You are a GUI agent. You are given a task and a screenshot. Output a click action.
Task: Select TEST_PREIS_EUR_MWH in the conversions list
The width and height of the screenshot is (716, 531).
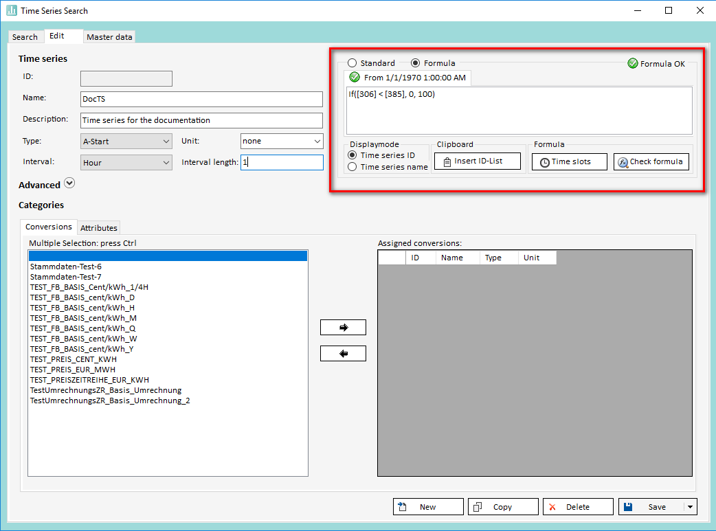[73, 370]
